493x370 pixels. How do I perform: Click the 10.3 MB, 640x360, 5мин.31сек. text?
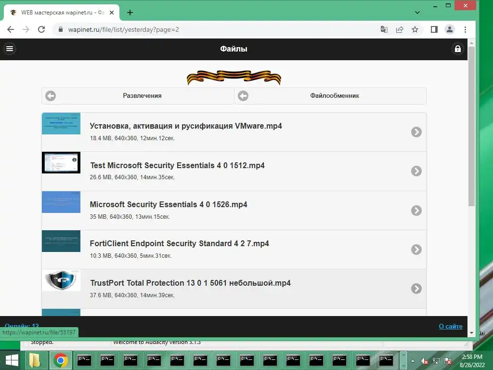pos(130,256)
